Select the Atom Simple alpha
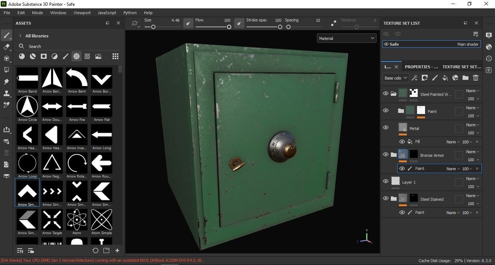This screenshot has width=495, height=265. 102,222
